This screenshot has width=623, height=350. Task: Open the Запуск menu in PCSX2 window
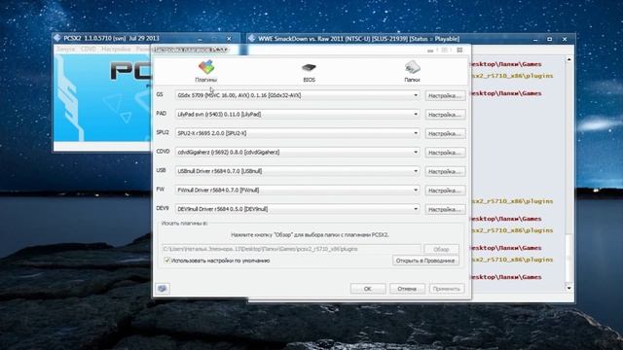tap(65, 50)
